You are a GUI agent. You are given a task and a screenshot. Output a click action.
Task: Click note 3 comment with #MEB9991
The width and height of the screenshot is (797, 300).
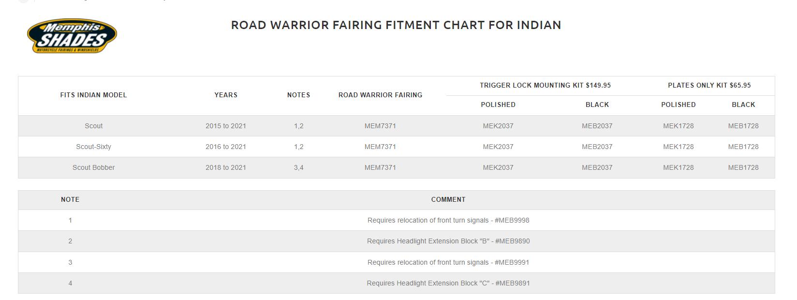point(448,262)
